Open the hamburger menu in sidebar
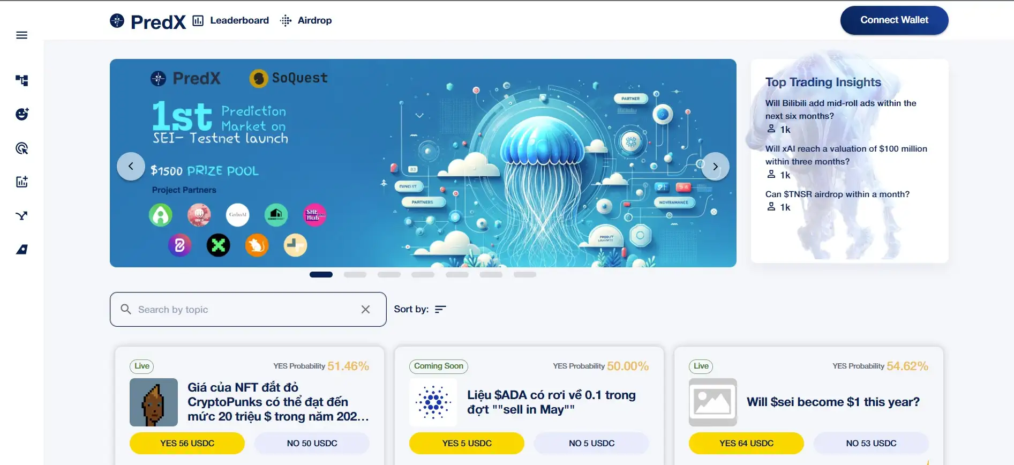This screenshot has width=1014, height=465. [x=21, y=35]
